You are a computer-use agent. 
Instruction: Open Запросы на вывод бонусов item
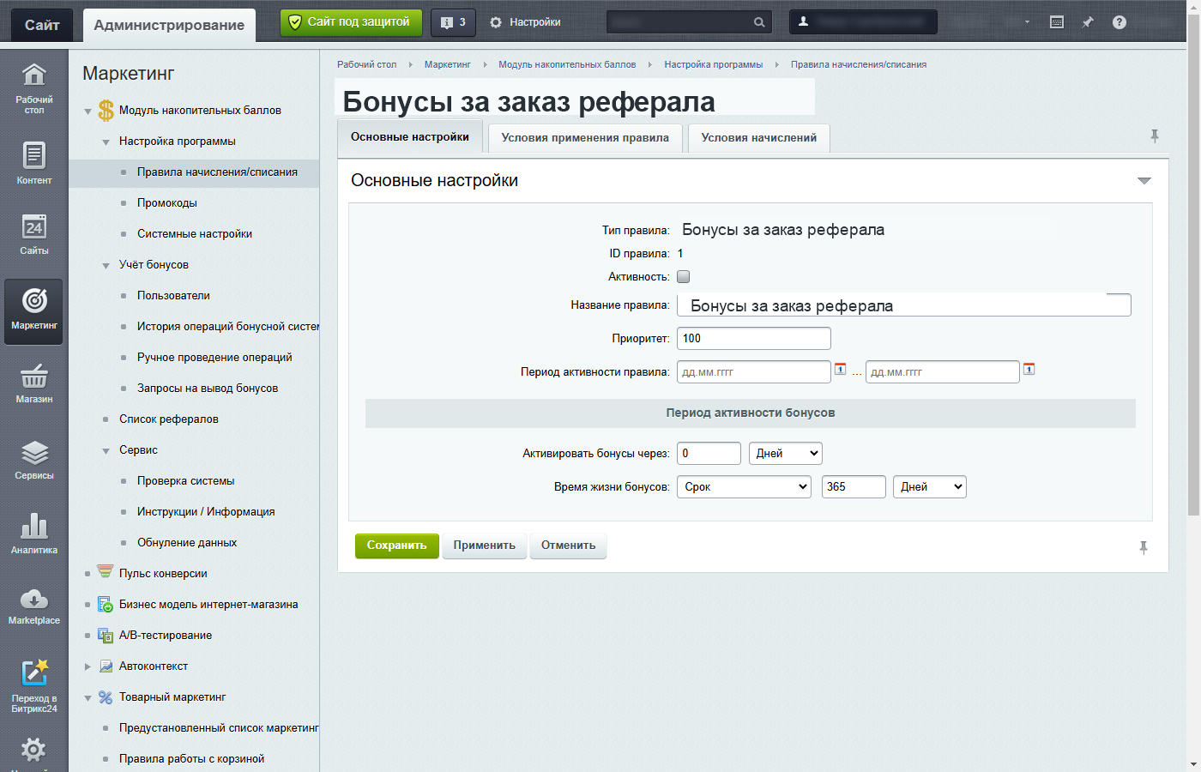(208, 389)
